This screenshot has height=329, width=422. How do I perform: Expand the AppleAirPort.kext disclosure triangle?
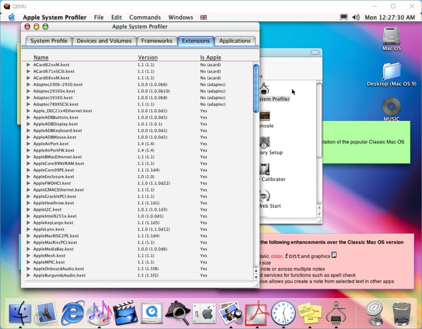(x=28, y=144)
